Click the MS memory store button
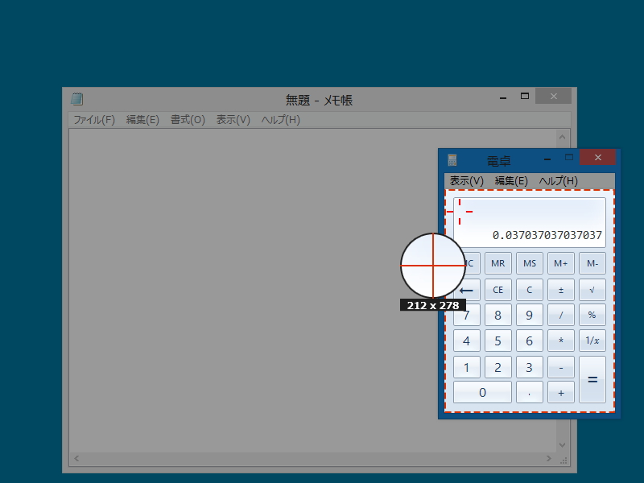 tap(530, 263)
